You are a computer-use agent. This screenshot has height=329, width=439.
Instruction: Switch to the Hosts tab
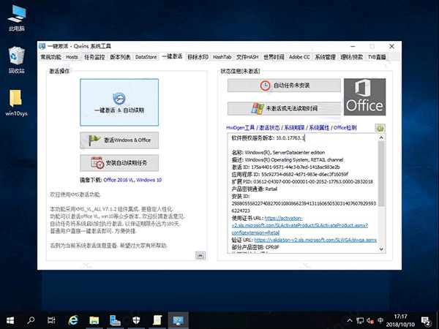coord(72,56)
